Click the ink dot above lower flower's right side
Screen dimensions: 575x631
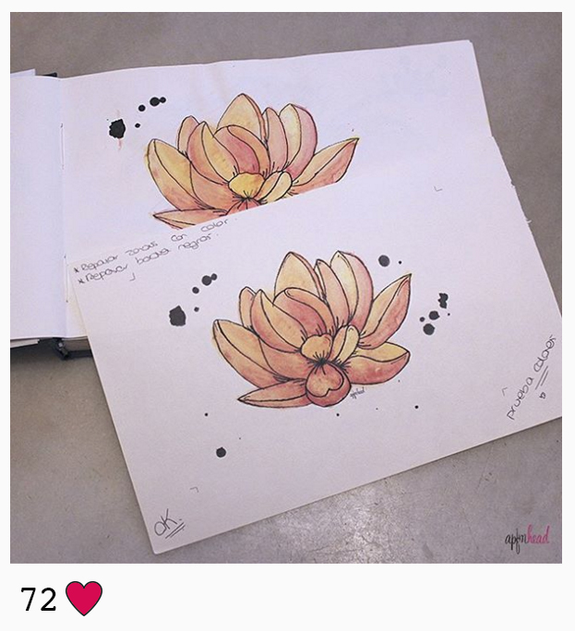384,261
